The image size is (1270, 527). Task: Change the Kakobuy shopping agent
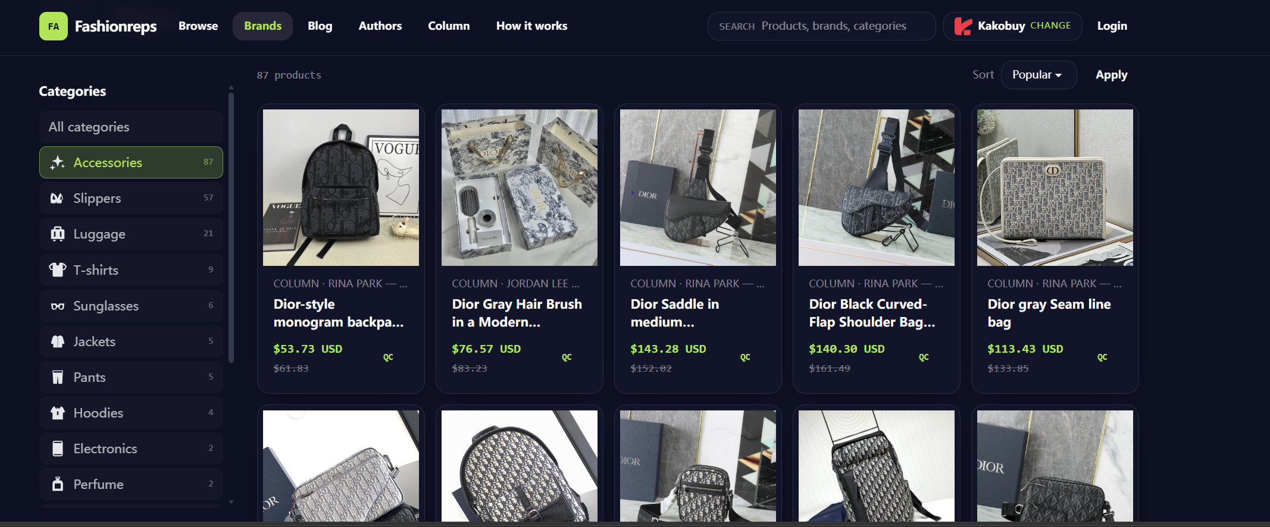[1050, 26]
